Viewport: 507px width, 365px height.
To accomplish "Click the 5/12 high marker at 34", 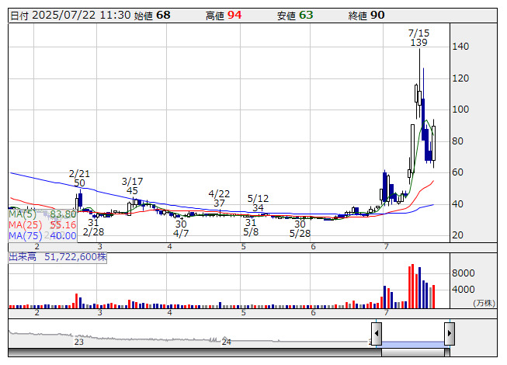I will [258, 203].
